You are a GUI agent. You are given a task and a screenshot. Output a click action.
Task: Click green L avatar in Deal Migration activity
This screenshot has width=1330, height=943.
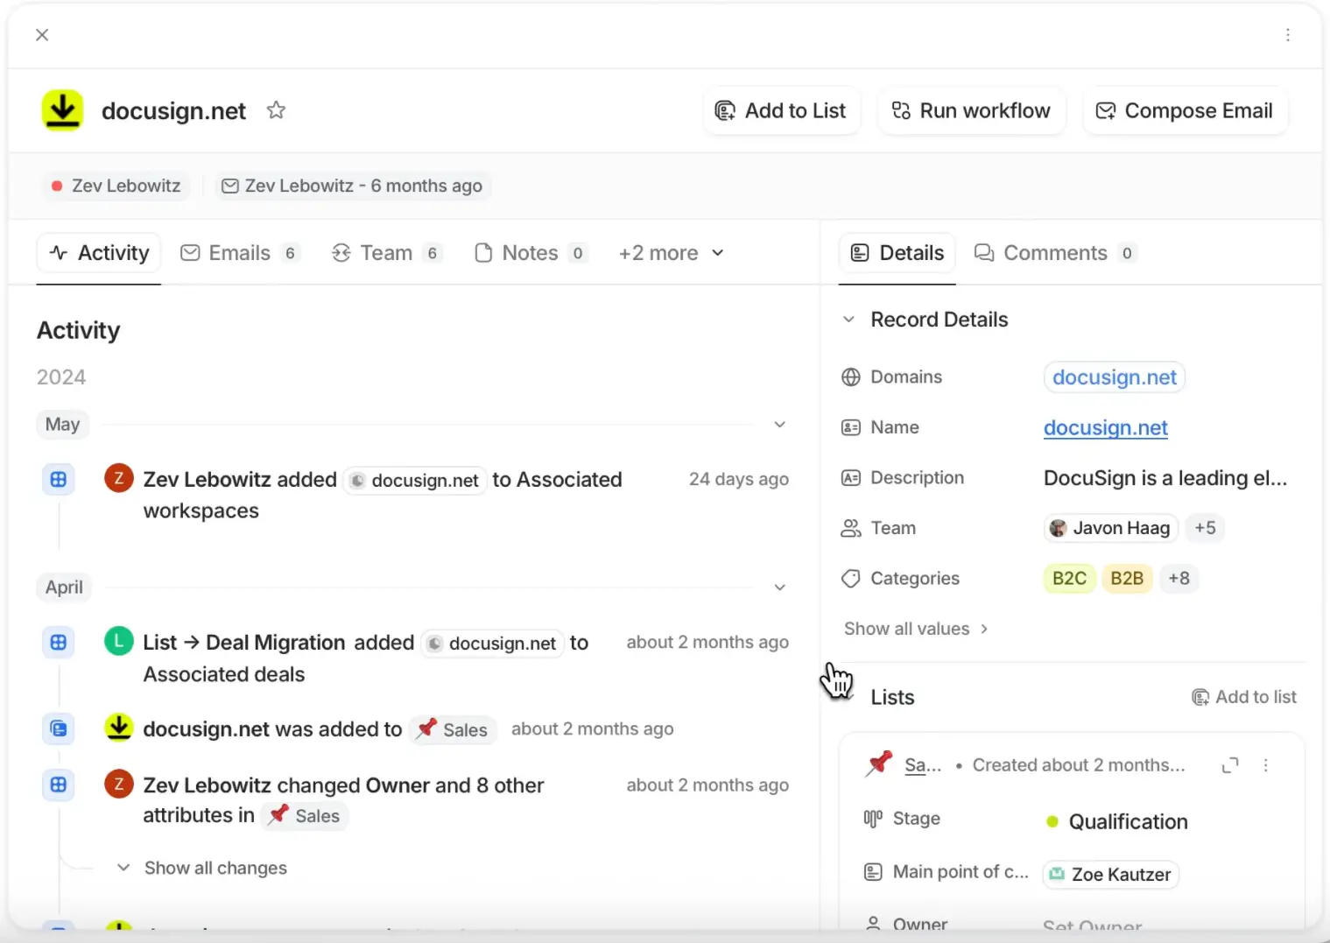118,641
